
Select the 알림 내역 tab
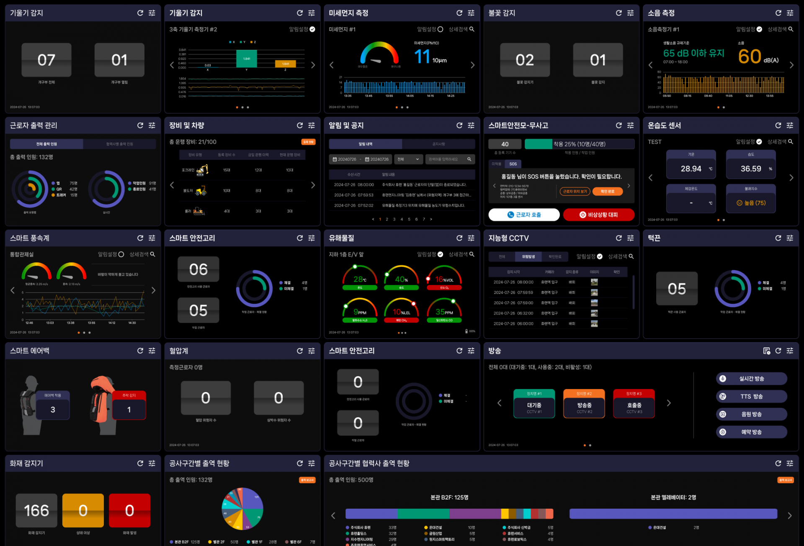pos(365,144)
